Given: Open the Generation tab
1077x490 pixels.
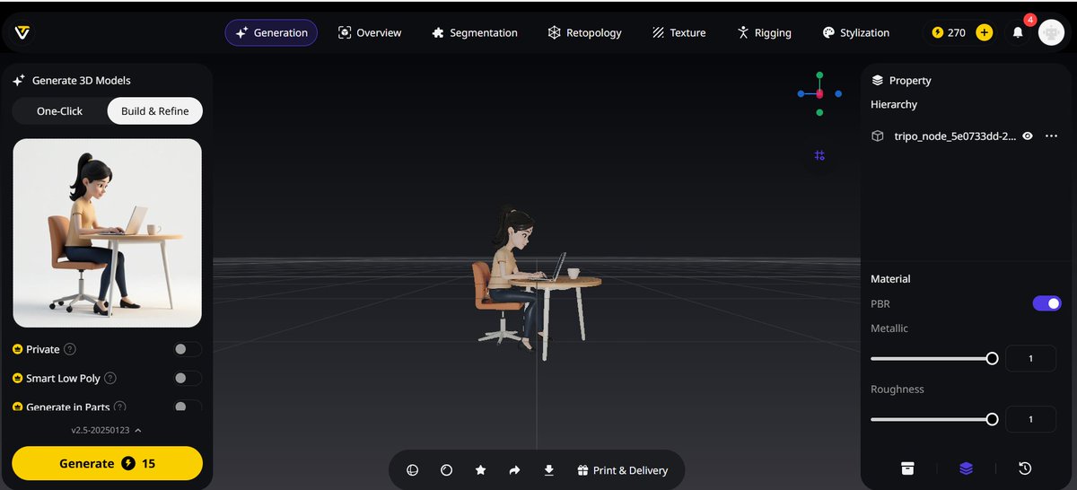Looking at the screenshot, I should [x=271, y=32].
